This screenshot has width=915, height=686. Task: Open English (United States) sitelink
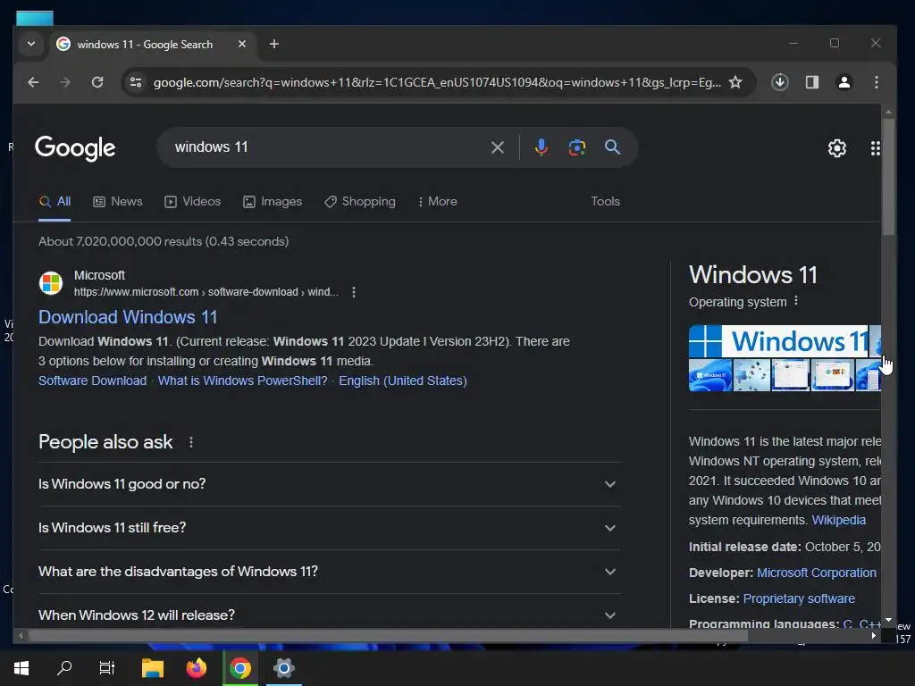(403, 381)
